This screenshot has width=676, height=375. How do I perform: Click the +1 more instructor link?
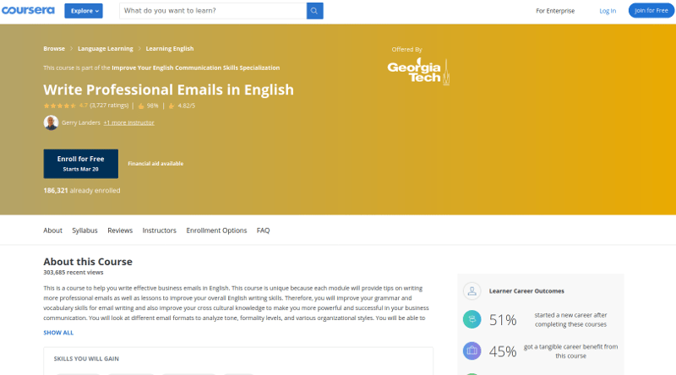pyautogui.click(x=128, y=122)
